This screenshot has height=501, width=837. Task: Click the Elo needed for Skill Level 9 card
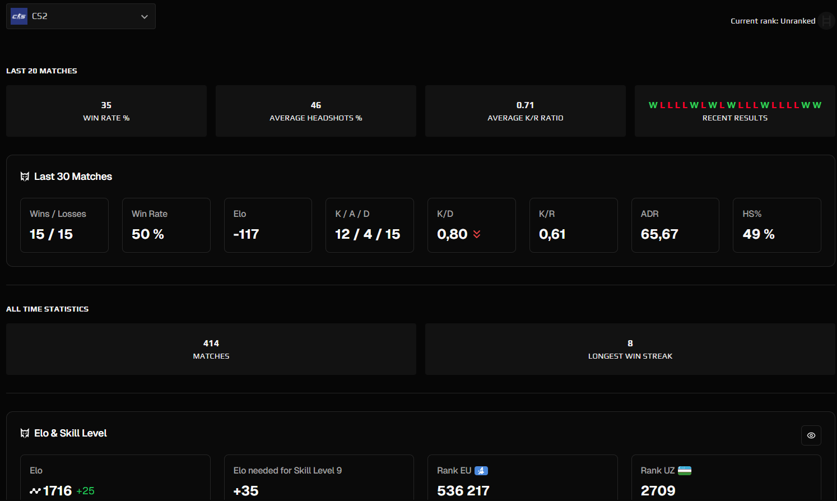[319, 481]
